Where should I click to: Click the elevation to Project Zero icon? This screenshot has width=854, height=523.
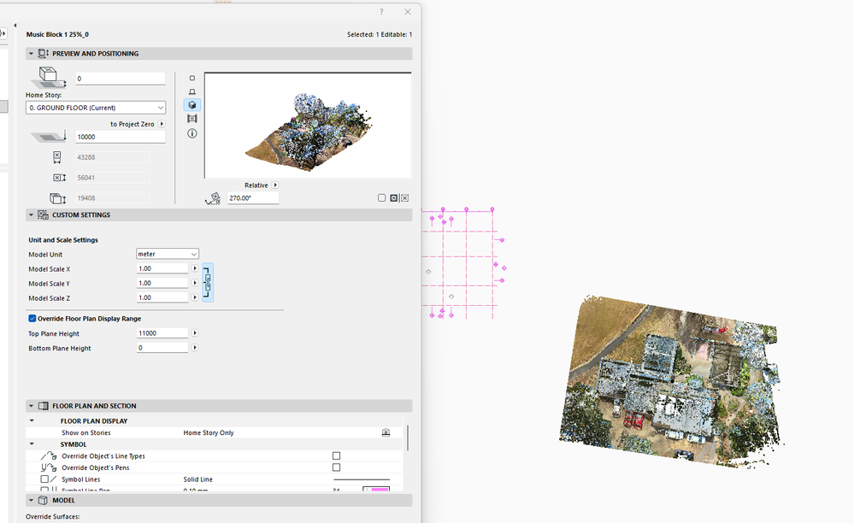click(49, 137)
